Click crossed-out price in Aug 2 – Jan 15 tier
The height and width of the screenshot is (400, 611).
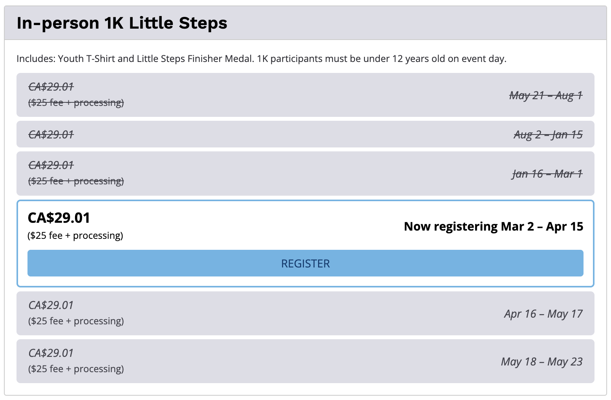(x=51, y=135)
